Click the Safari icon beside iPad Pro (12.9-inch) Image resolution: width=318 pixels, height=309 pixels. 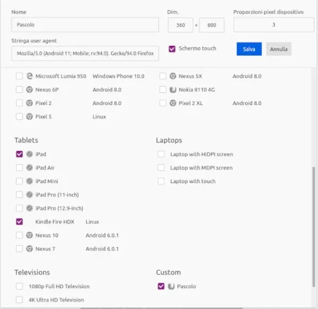29,208
